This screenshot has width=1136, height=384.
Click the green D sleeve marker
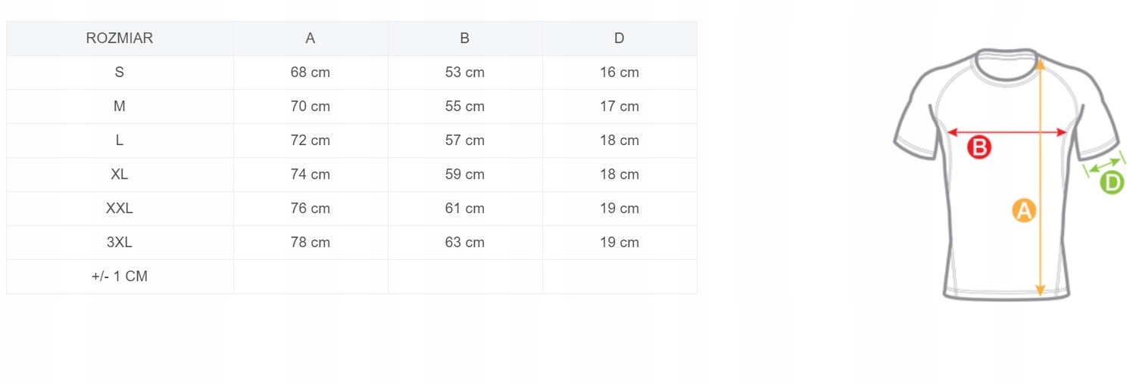[x=1111, y=182]
